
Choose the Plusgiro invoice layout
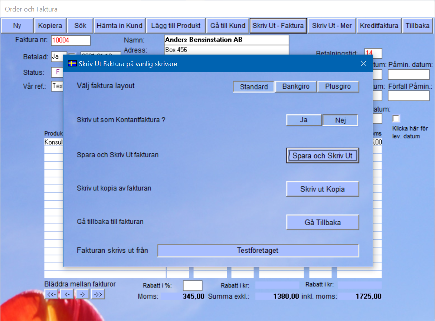point(338,86)
